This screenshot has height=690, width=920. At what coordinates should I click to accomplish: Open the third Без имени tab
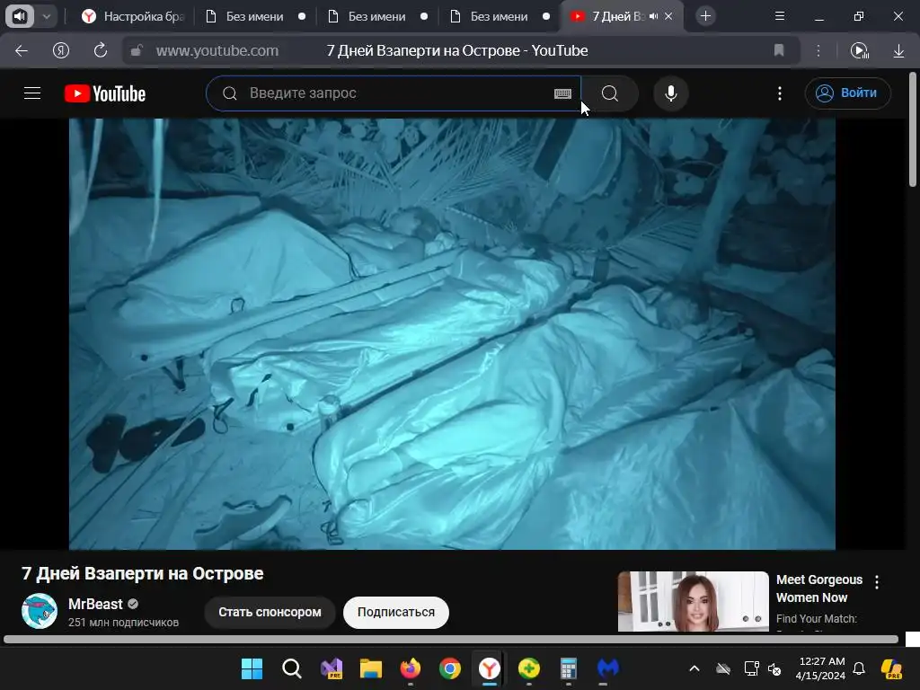coord(500,16)
